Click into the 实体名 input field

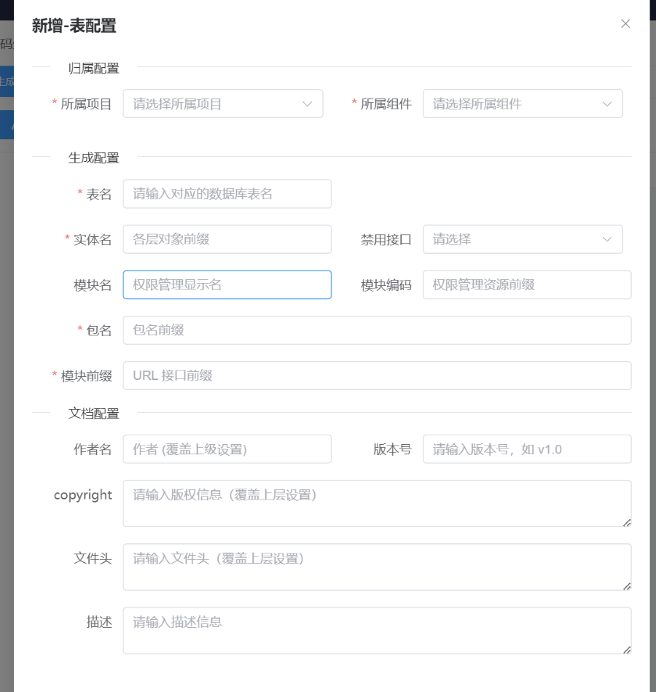(x=227, y=239)
